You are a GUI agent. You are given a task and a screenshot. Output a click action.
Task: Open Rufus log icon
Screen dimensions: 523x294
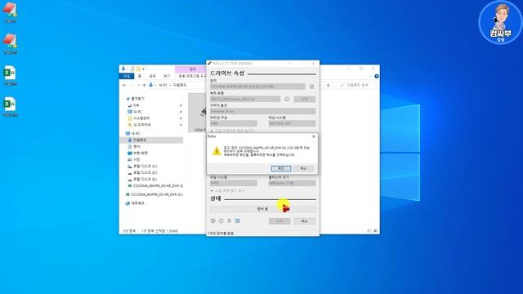[x=238, y=220]
